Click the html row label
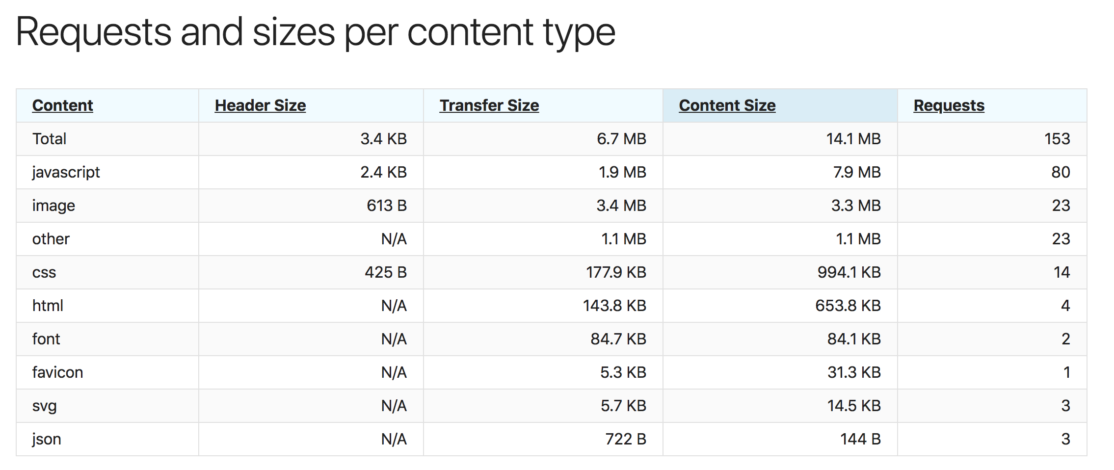The width and height of the screenshot is (1114, 470). click(x=48, y=306)
